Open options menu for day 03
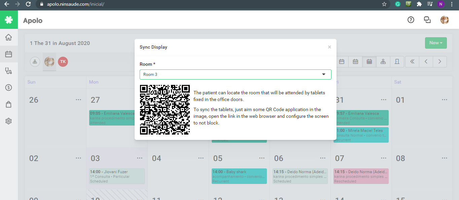Image resolution: width=459 pixels, height=200 pixels. [140, 158]
